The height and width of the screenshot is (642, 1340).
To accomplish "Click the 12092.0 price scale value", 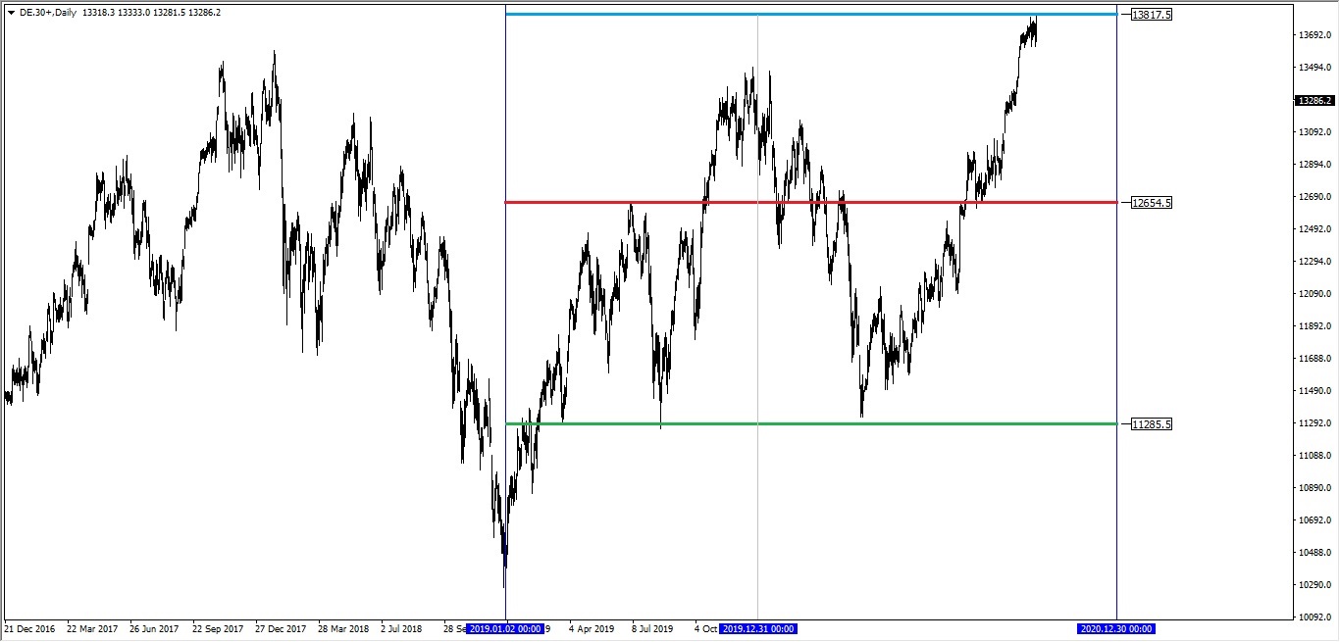I will (x=1314, y=294).
